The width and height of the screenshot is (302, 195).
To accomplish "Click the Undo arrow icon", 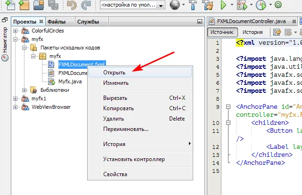I will 72,5.
